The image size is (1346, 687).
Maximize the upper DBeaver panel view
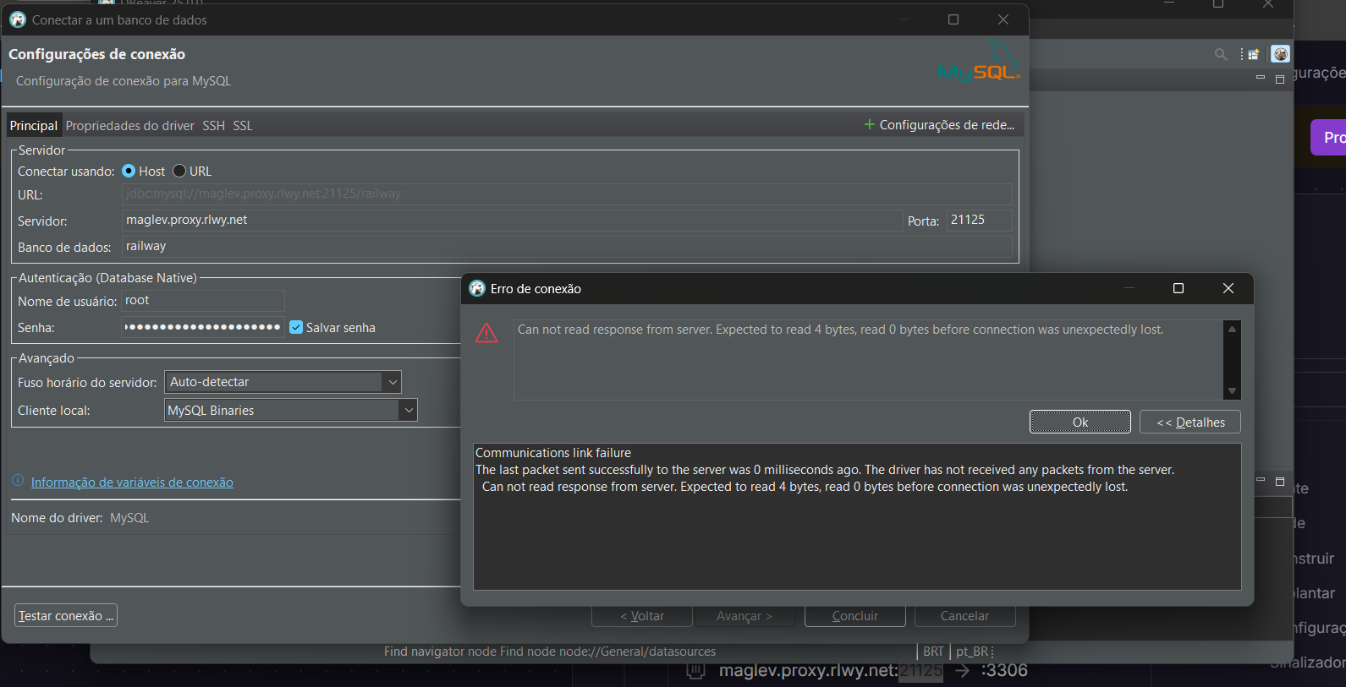click(1280, 79)
